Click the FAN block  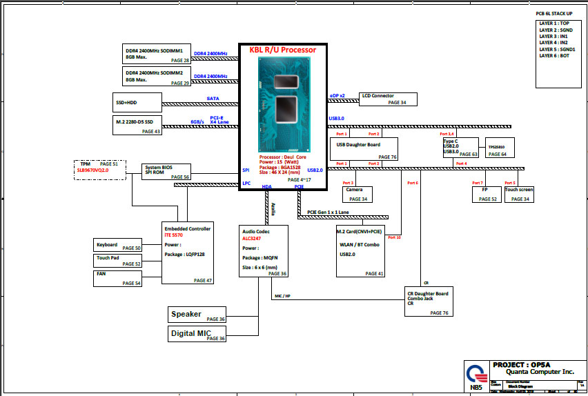(117, 278)
